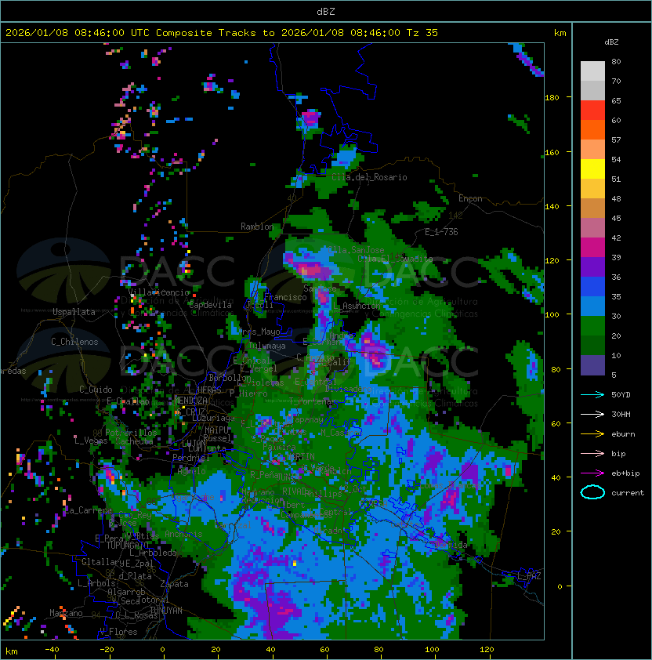
Task: Click the 65 value on the dBZ scale
Action: [x=616, y=100]
